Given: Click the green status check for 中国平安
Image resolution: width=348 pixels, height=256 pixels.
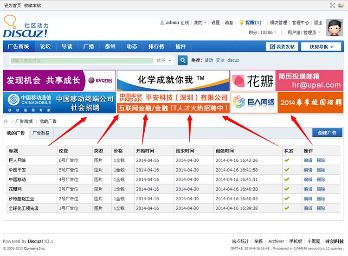Looking at the screenshot, I should 287,170.
